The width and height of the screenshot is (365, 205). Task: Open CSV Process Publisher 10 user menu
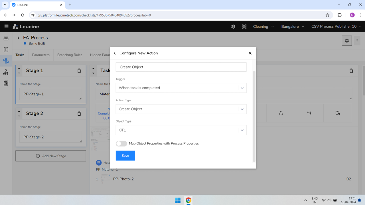[336, 27]
